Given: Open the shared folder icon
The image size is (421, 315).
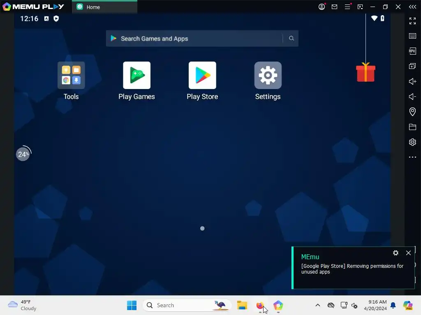Looking at the screenshot, I should coord(412,127).
